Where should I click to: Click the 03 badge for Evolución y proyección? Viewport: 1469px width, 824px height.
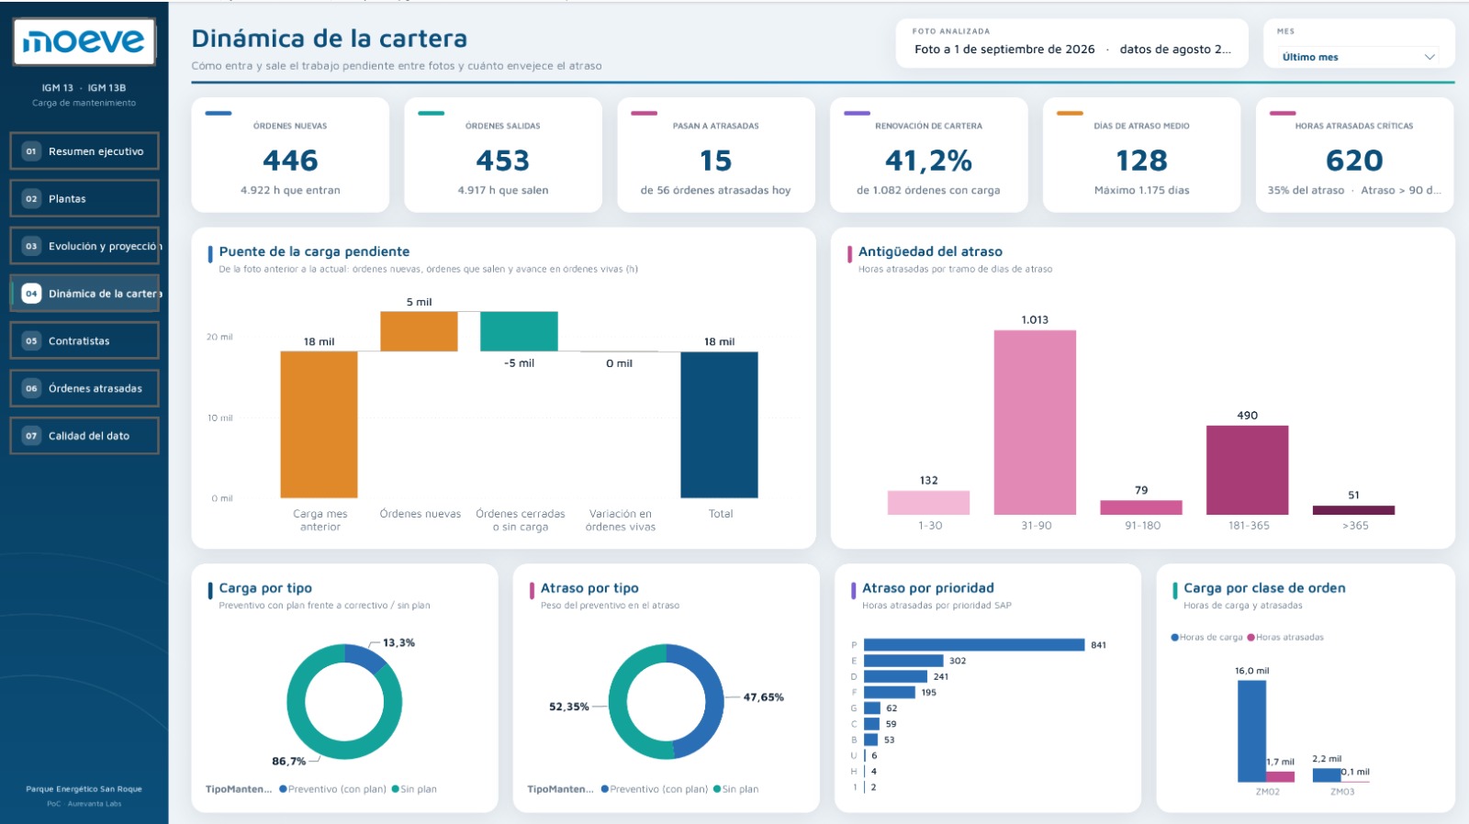pyautogui.click(x=31, y=246)
